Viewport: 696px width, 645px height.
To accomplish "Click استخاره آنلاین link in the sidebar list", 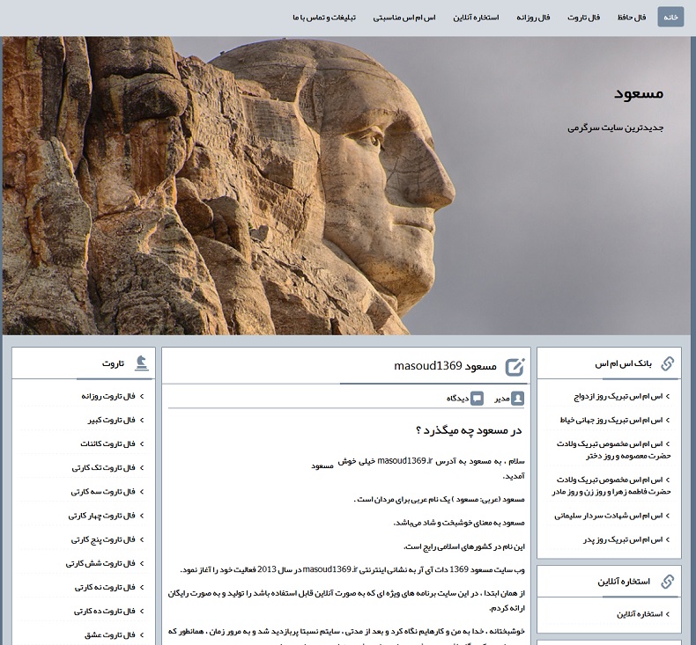I will pos(640,614).
